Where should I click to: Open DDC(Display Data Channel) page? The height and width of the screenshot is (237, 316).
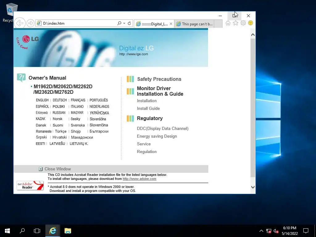click(x=163, y=129)
